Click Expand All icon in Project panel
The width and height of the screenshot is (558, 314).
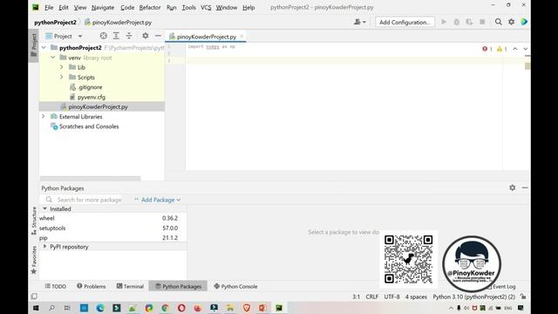click(x=116, y=36)
